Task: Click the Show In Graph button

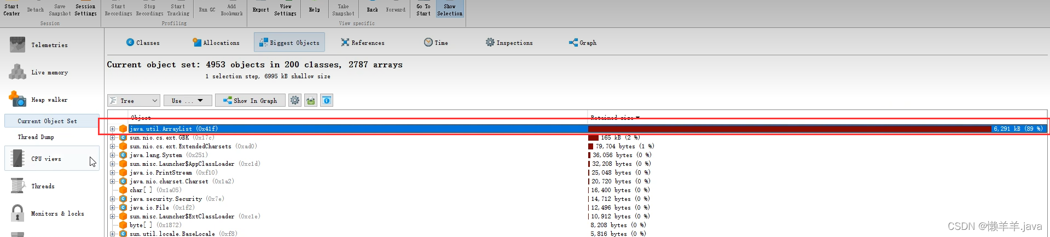Action: tap(250, 100)
